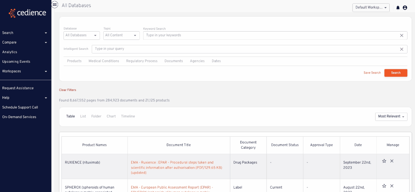The width and height of the screenshot is (415, 192).
Task: Select the Regulatory Process filter tab
Action: (142, 61)
